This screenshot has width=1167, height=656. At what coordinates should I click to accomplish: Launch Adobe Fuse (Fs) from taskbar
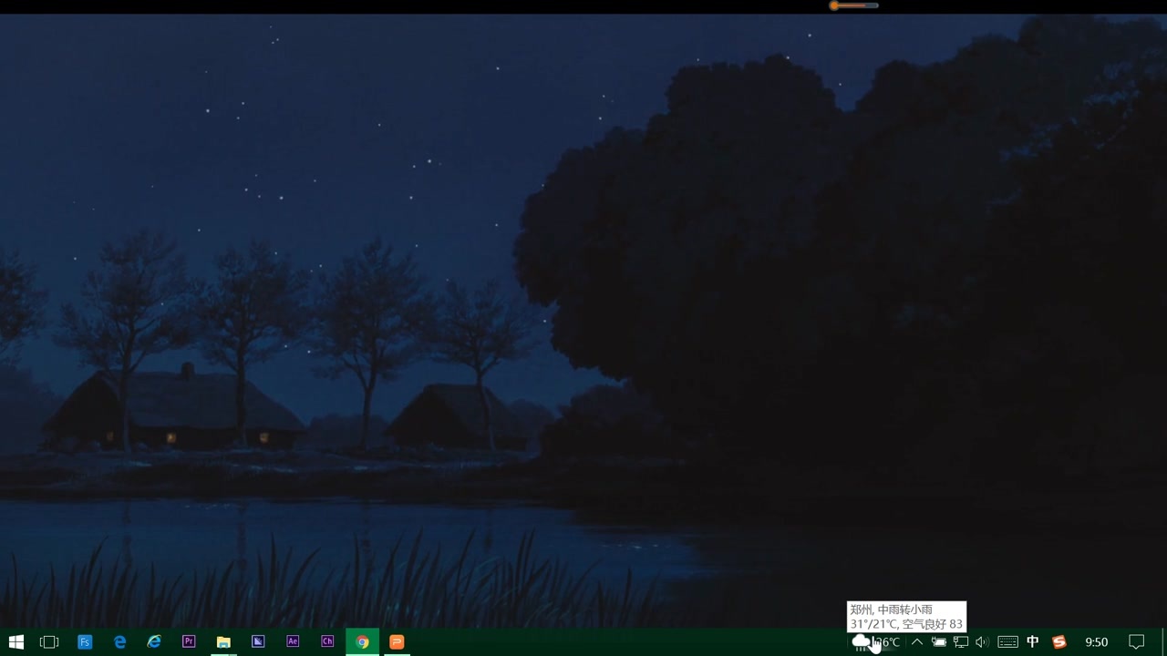[x=85, y=641]
